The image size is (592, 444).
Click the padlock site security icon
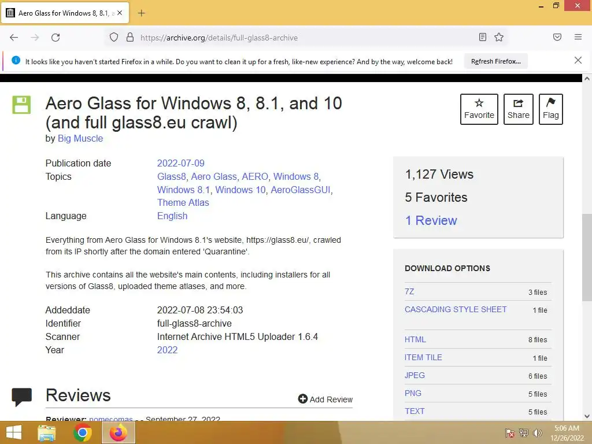(130, 37)
